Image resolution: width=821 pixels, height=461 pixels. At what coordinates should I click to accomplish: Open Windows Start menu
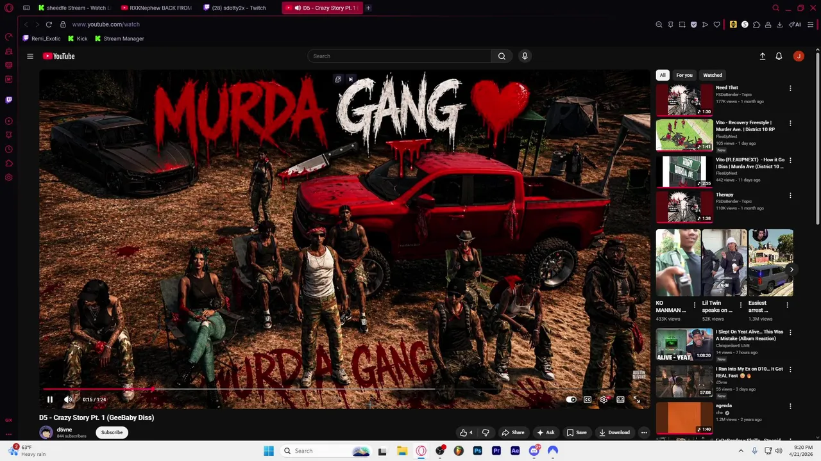269,451
